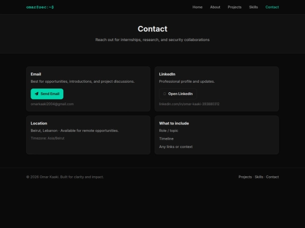Screen dimensions: 305x228
Task: Go to the Home nav link
Action: tap(197, 7)
